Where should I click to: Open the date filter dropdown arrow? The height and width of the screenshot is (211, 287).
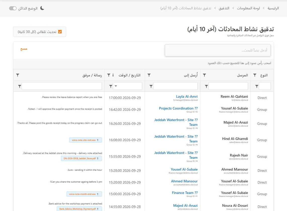[x=116, y=86]
